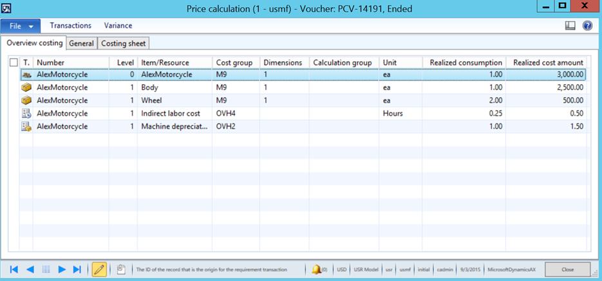Sort by the Dimensions column header
The height and width of the screenshot is (281, 602).
coord(285,62)
